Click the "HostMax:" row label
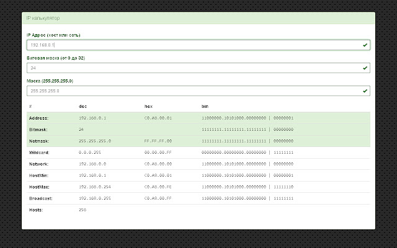397x248 pixels. tap(39, 187)
